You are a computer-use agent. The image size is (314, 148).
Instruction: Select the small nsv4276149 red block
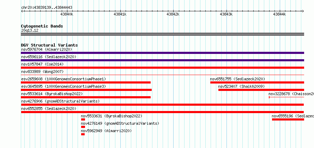click(x=83, y=127)
